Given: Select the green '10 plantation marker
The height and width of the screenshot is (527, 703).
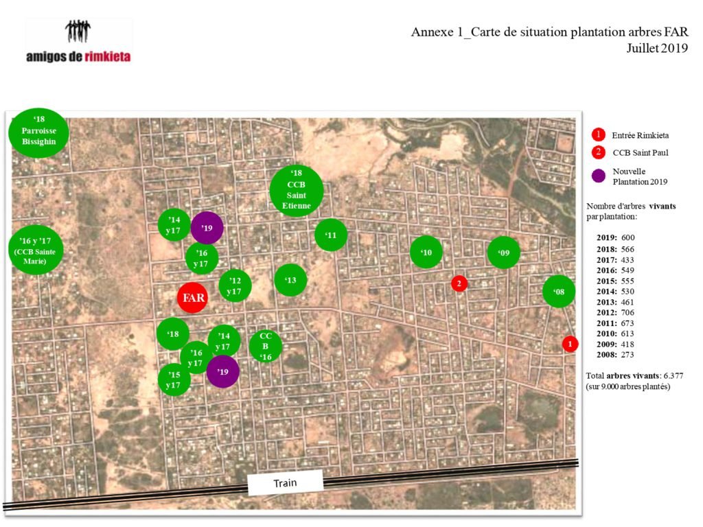Looking at the screenshot, I should (x=426, y=253).
